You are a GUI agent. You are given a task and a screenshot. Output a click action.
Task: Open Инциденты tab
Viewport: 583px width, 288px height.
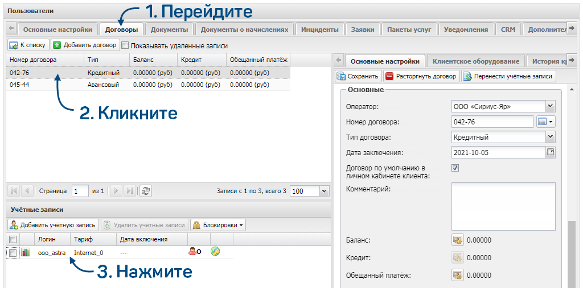coord(320,30)
